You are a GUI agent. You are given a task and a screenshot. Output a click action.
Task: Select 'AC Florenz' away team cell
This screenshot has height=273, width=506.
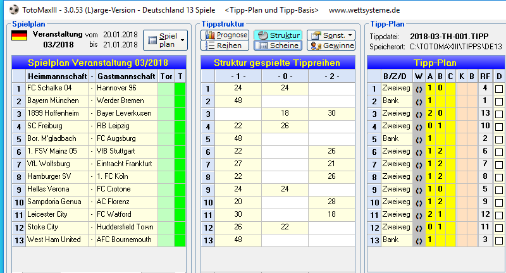(126, 202)
